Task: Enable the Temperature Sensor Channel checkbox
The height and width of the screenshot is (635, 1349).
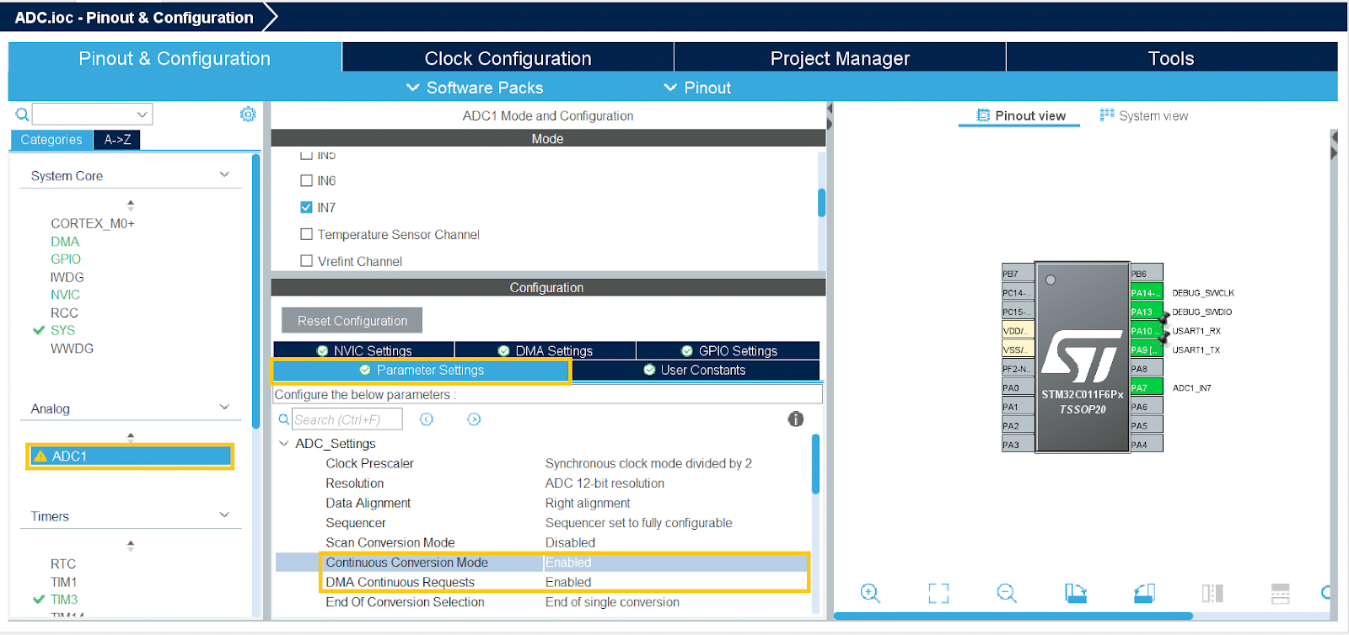Action: 307,234
